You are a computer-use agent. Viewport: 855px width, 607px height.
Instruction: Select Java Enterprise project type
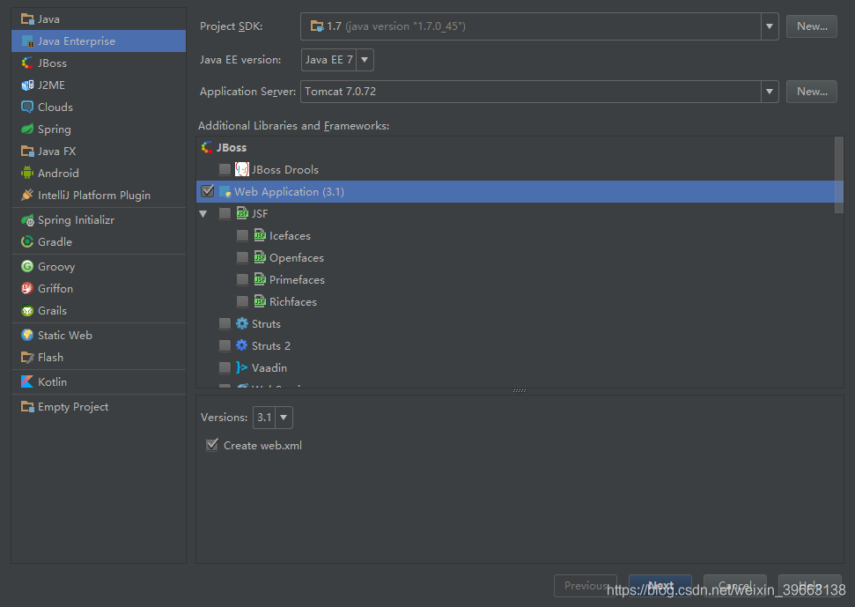coord(99,41)
